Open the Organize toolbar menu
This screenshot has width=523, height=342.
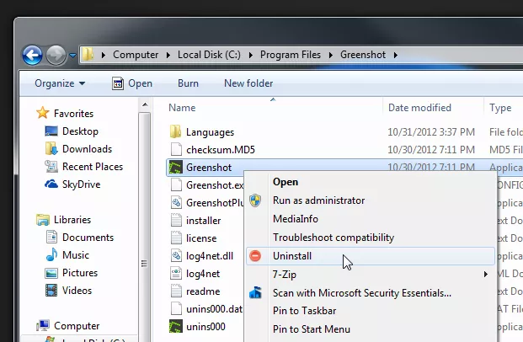click(60, 83)
